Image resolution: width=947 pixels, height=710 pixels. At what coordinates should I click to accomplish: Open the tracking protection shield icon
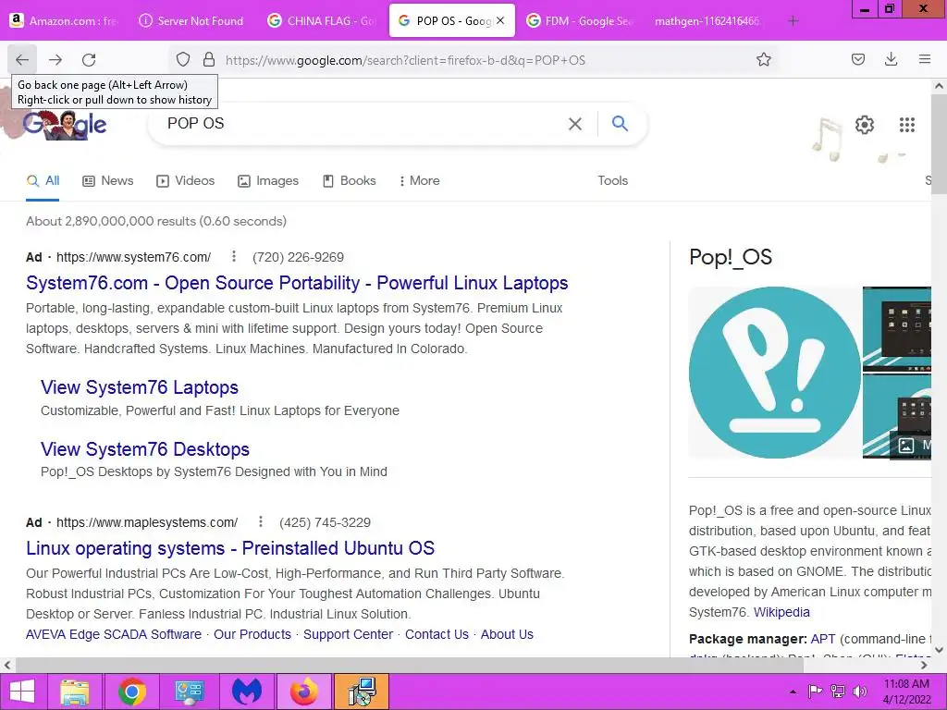(183, 60)
